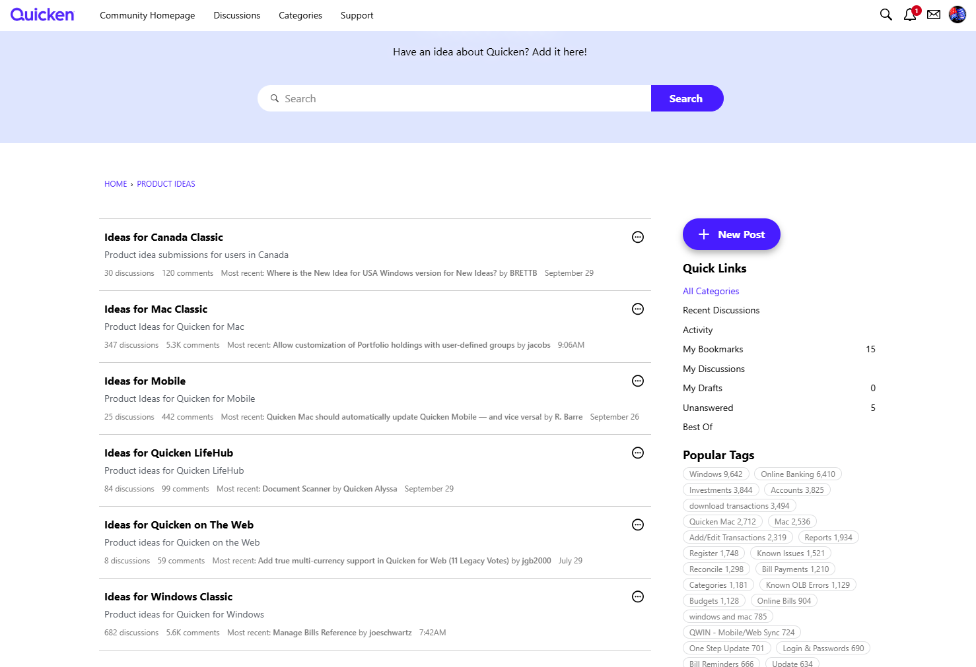The width and height of the screenshot is (976, 667).
Task: Focus the Search input field
Action: pyautogui.click(x=454, y=98)
